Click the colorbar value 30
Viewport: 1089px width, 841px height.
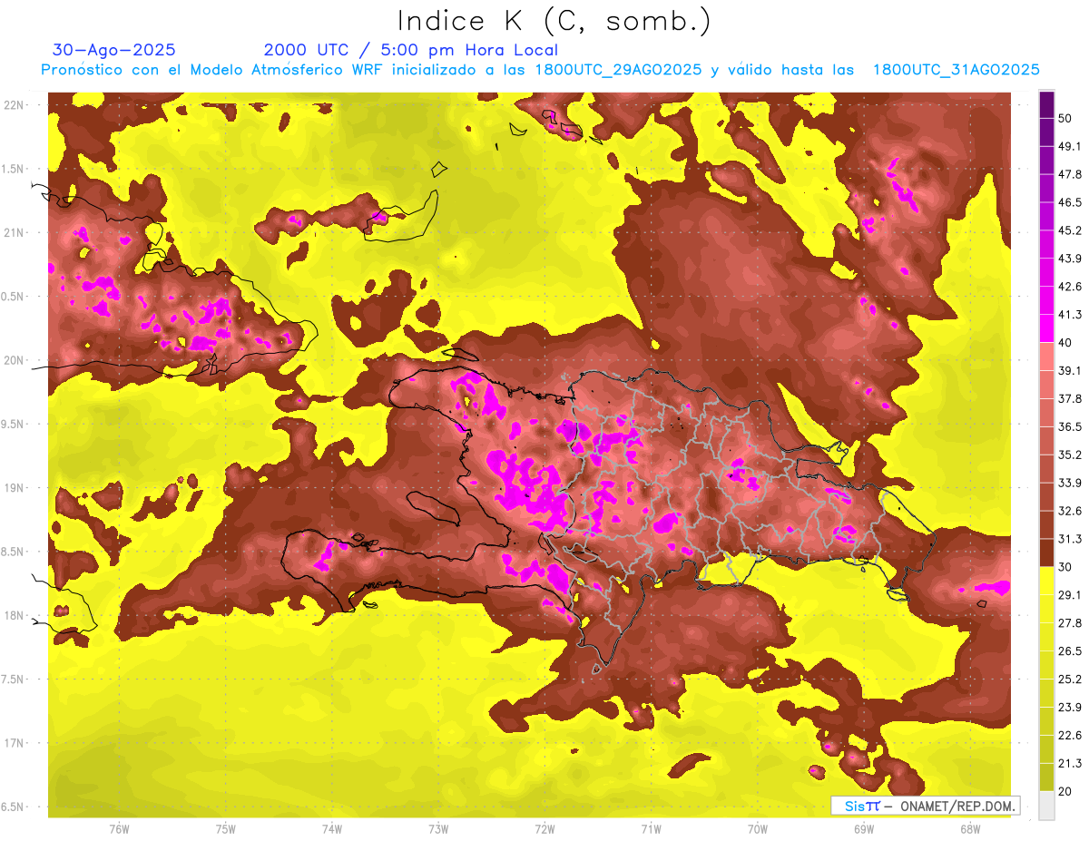[x=1065, y=567]
